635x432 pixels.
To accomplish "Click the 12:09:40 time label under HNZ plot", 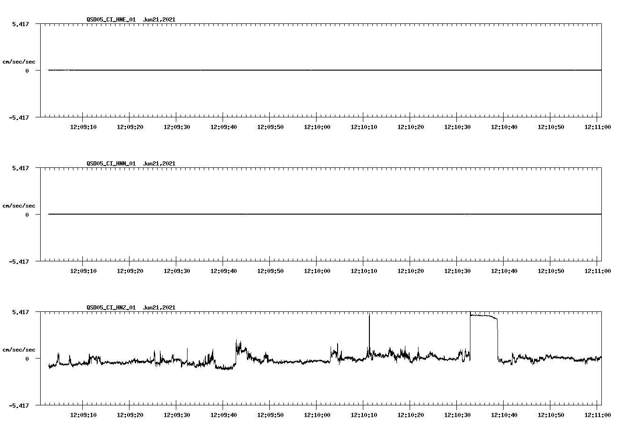I will point(224,415).
